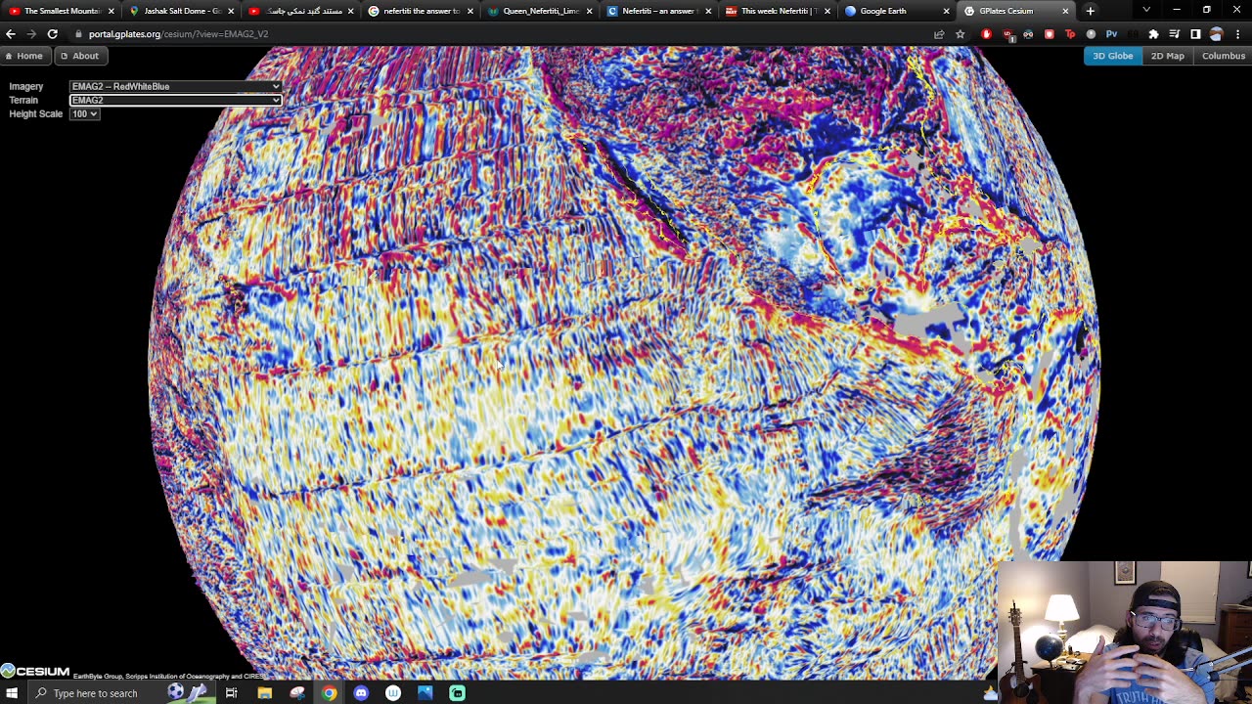This screenshot has height=704, width=1252.
Task: Click the Terrain label text
Action: pos(23,100)
